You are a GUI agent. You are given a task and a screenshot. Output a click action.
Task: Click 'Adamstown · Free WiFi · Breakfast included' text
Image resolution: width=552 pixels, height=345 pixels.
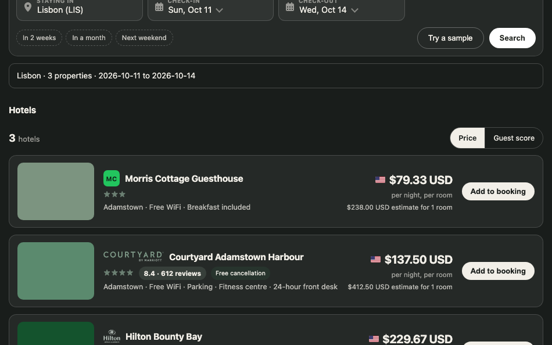177,207
